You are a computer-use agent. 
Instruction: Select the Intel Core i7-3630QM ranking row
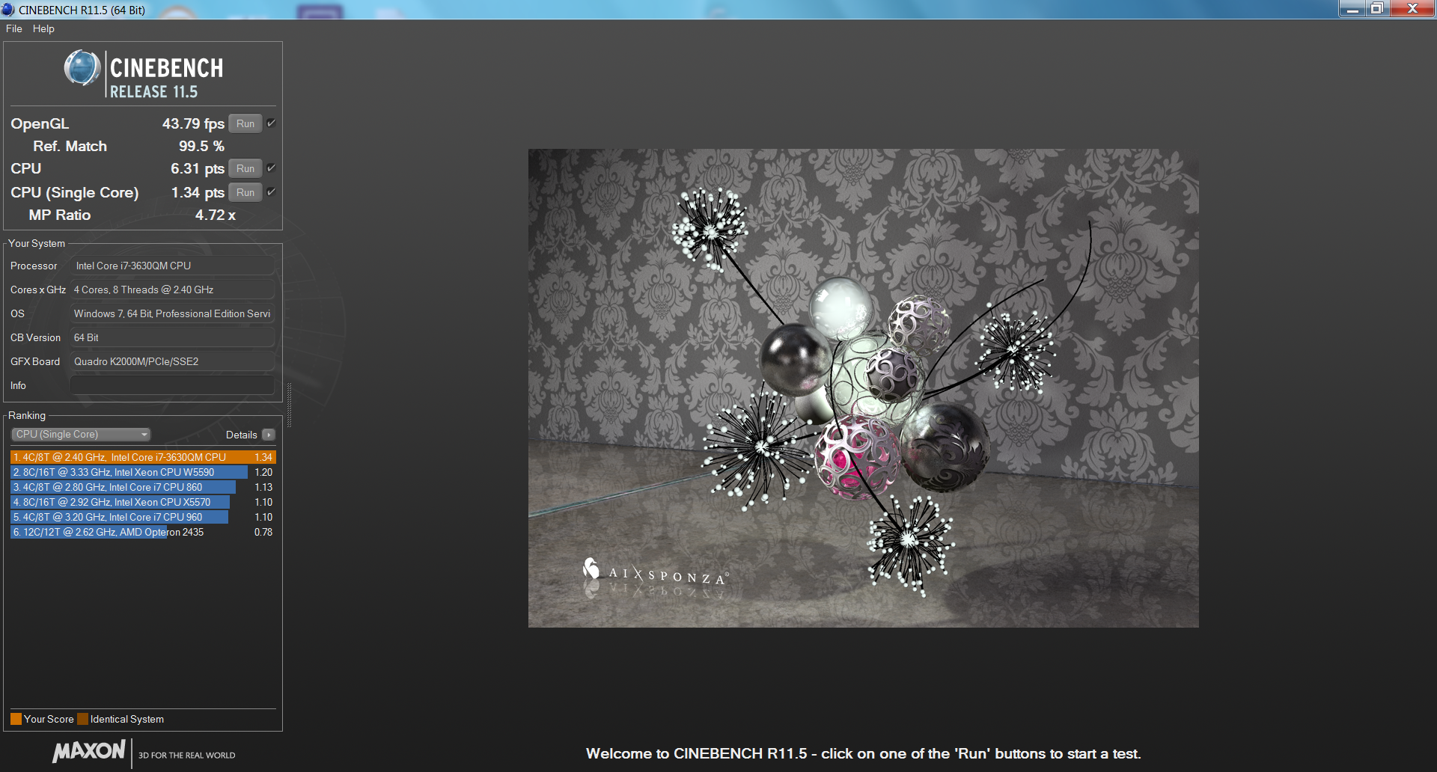(x=143, y=457)
